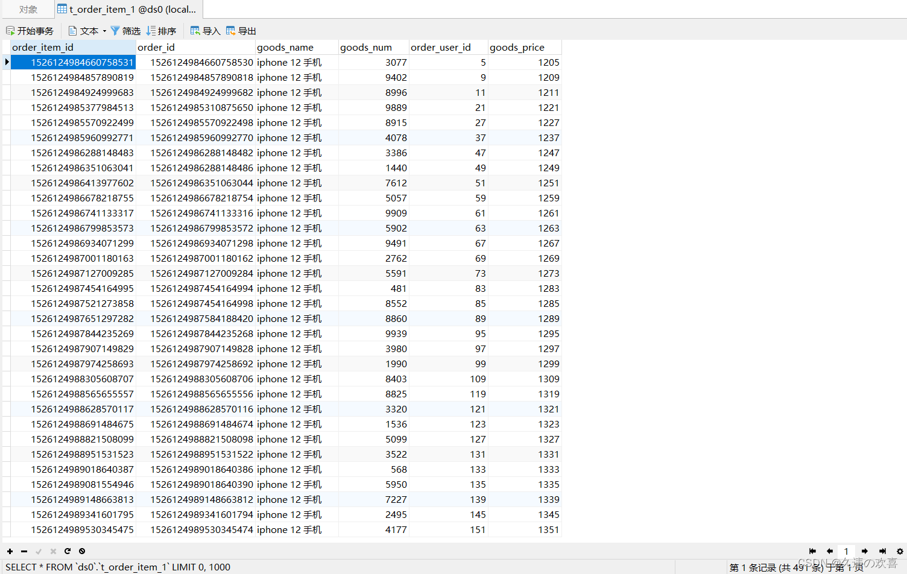907x574 pixels.
Task: Click goods_num cell 1440
Action: tap(374, 168)
